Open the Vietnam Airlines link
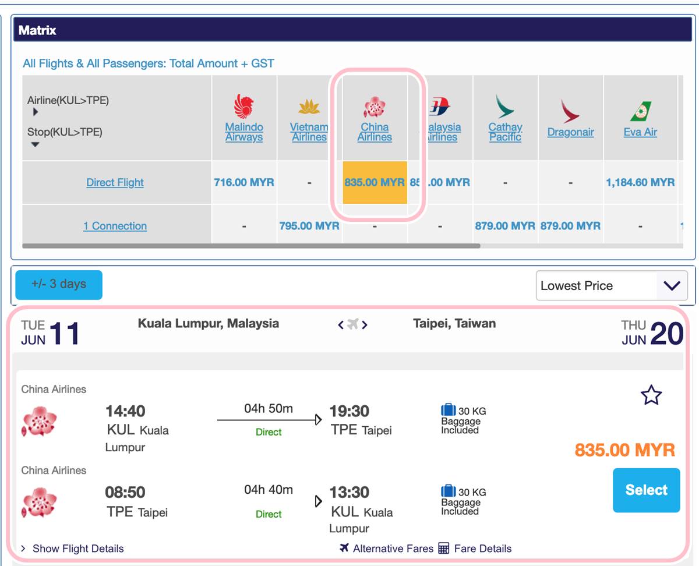699x566 pixels. coord(309,132)
